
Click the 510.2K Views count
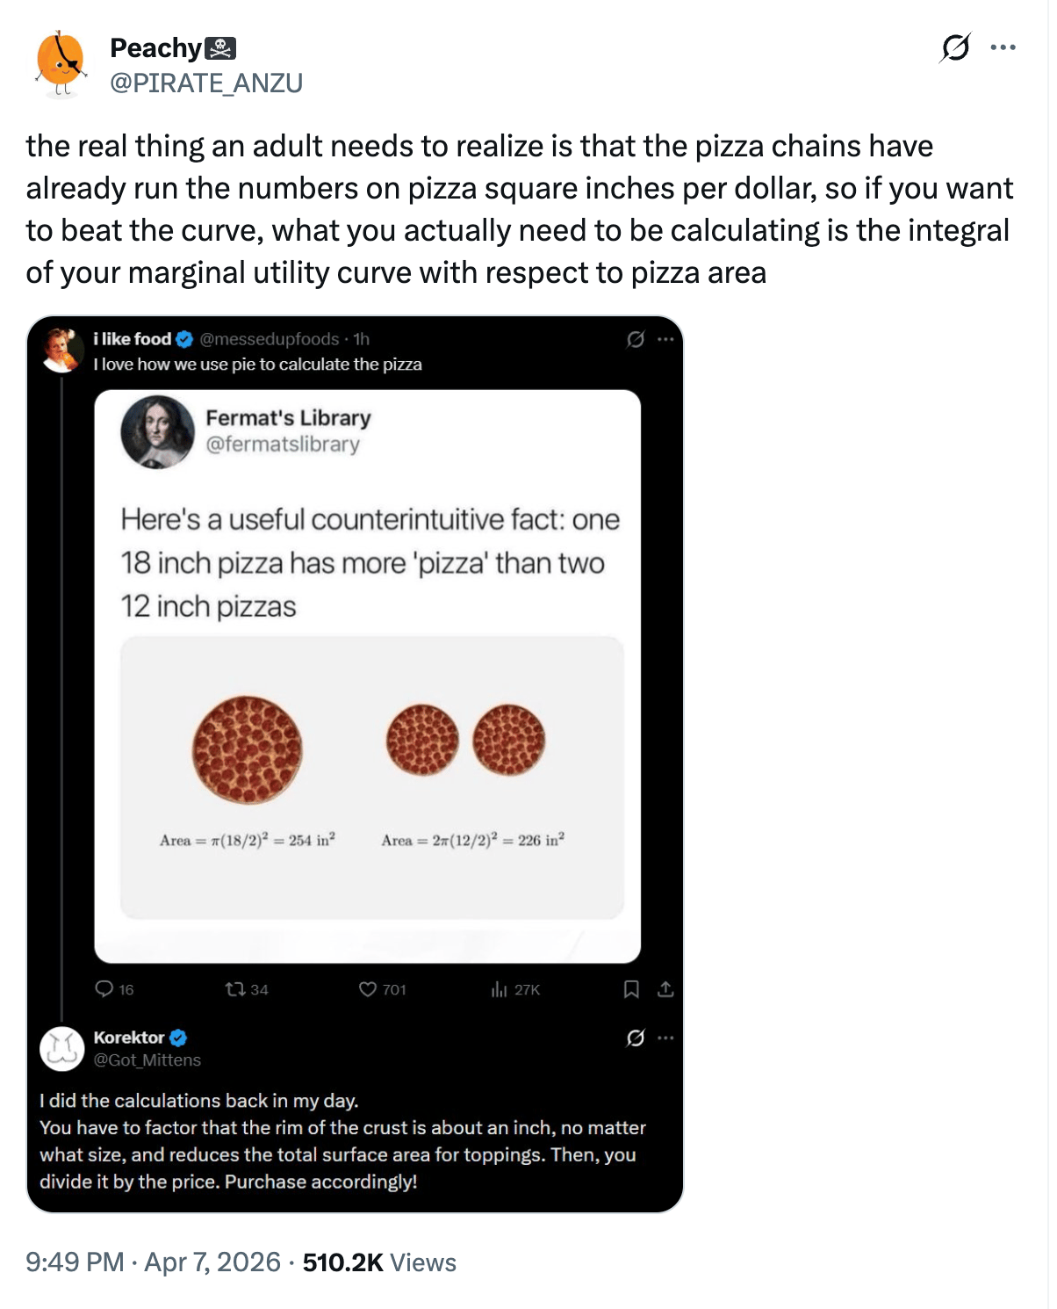[379, 1262]
